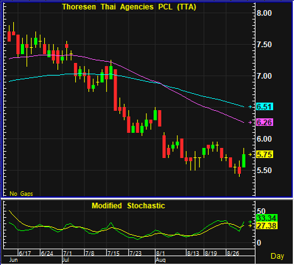Click the cyan 6.51 moving average label
294x265 pixels.
pyautogui.click(x=264, y=107)
